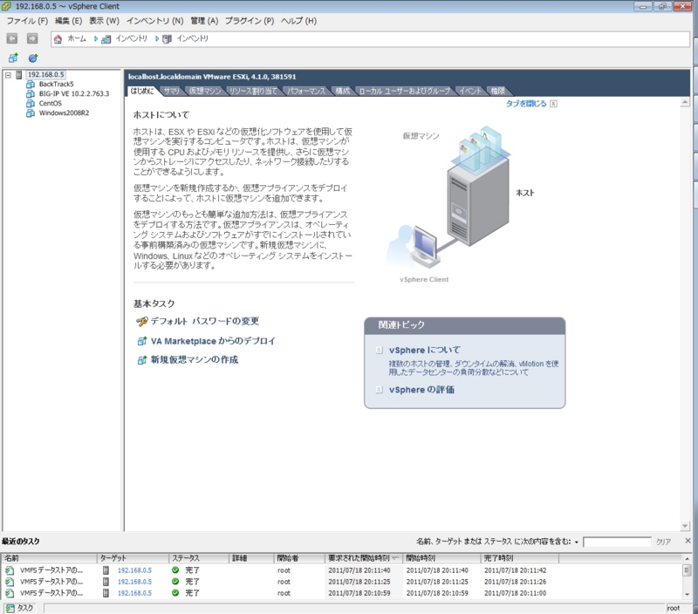Click the new virtual machine toolbar icon

[x=13, y=58]
